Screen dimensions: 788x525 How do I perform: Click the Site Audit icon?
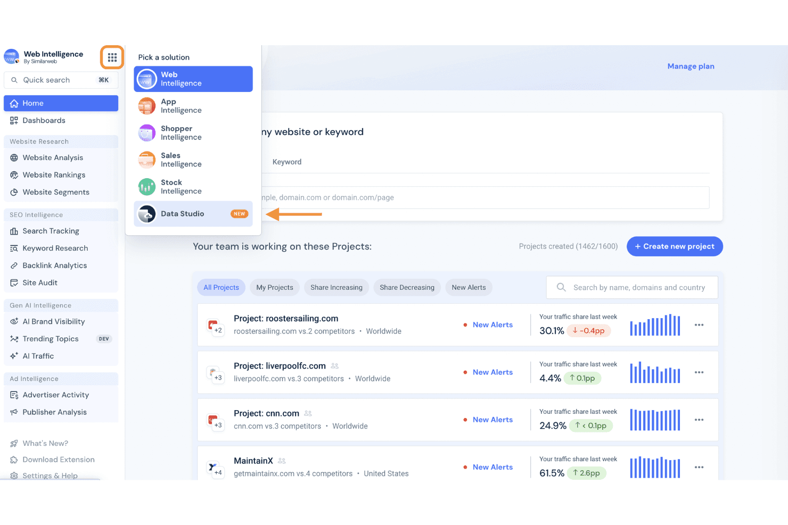(14, 283)
